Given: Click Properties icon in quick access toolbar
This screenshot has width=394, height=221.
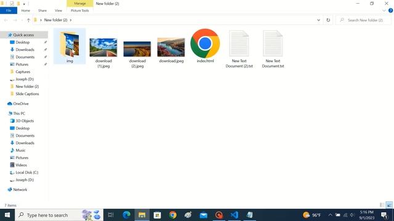Looking at the screenshot, I should [12, 4].
